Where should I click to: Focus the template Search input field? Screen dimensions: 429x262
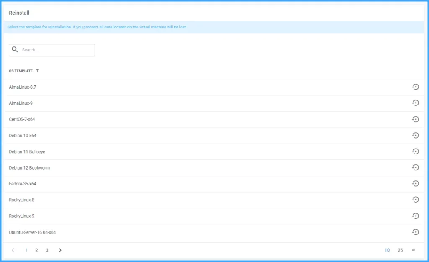pos(57,50)
